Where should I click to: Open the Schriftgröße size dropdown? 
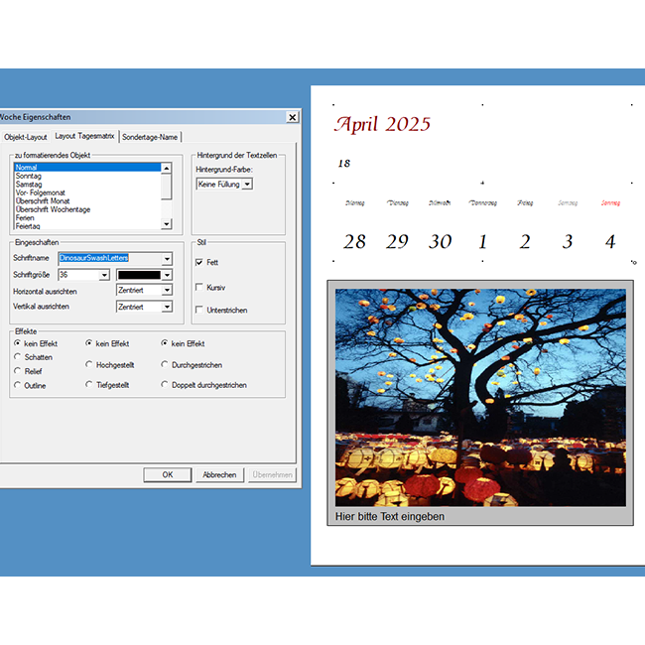click(x=104, y=275)
